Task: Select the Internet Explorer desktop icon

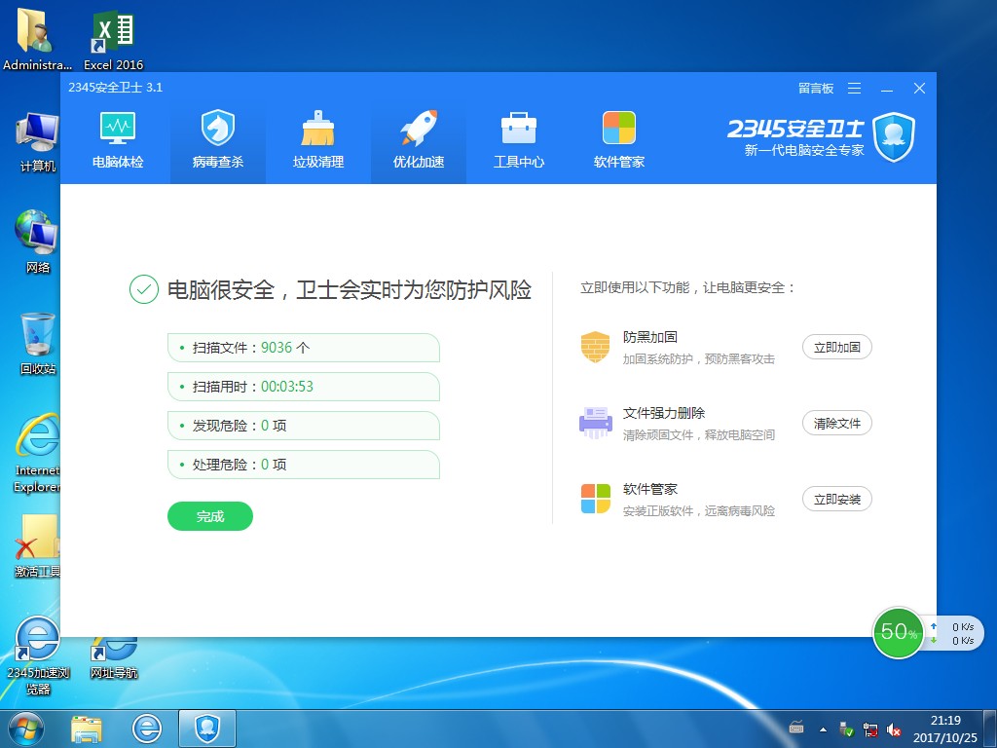Action: point(37,453)
